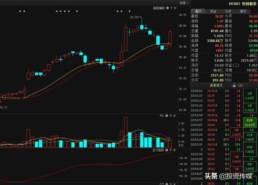Click the 83手 31.61万 order box
258x185 pixels.
tap(250, 122)
